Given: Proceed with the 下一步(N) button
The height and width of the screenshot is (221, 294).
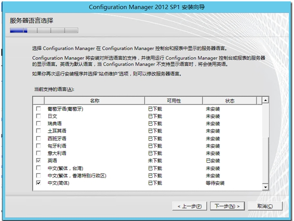Looking at the screenshot, I should (227, 206).
